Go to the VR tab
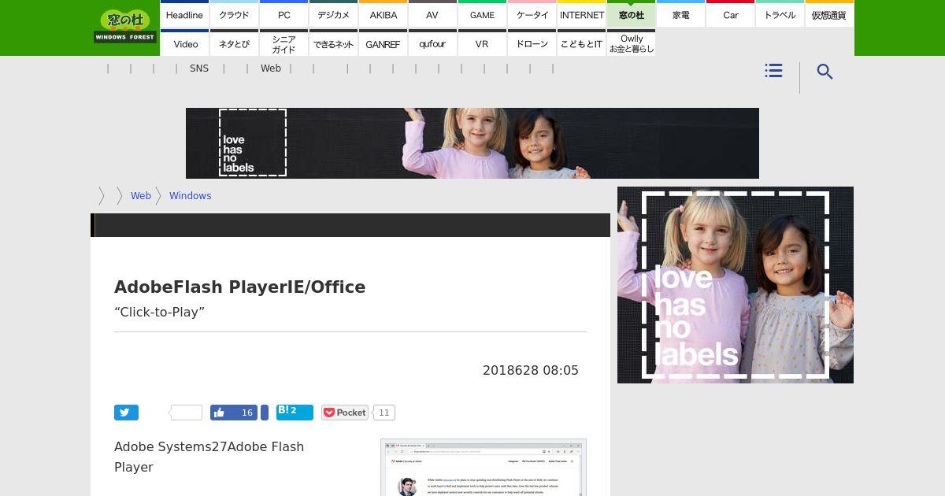Screen dimensions: 945x496 (482, 44)
